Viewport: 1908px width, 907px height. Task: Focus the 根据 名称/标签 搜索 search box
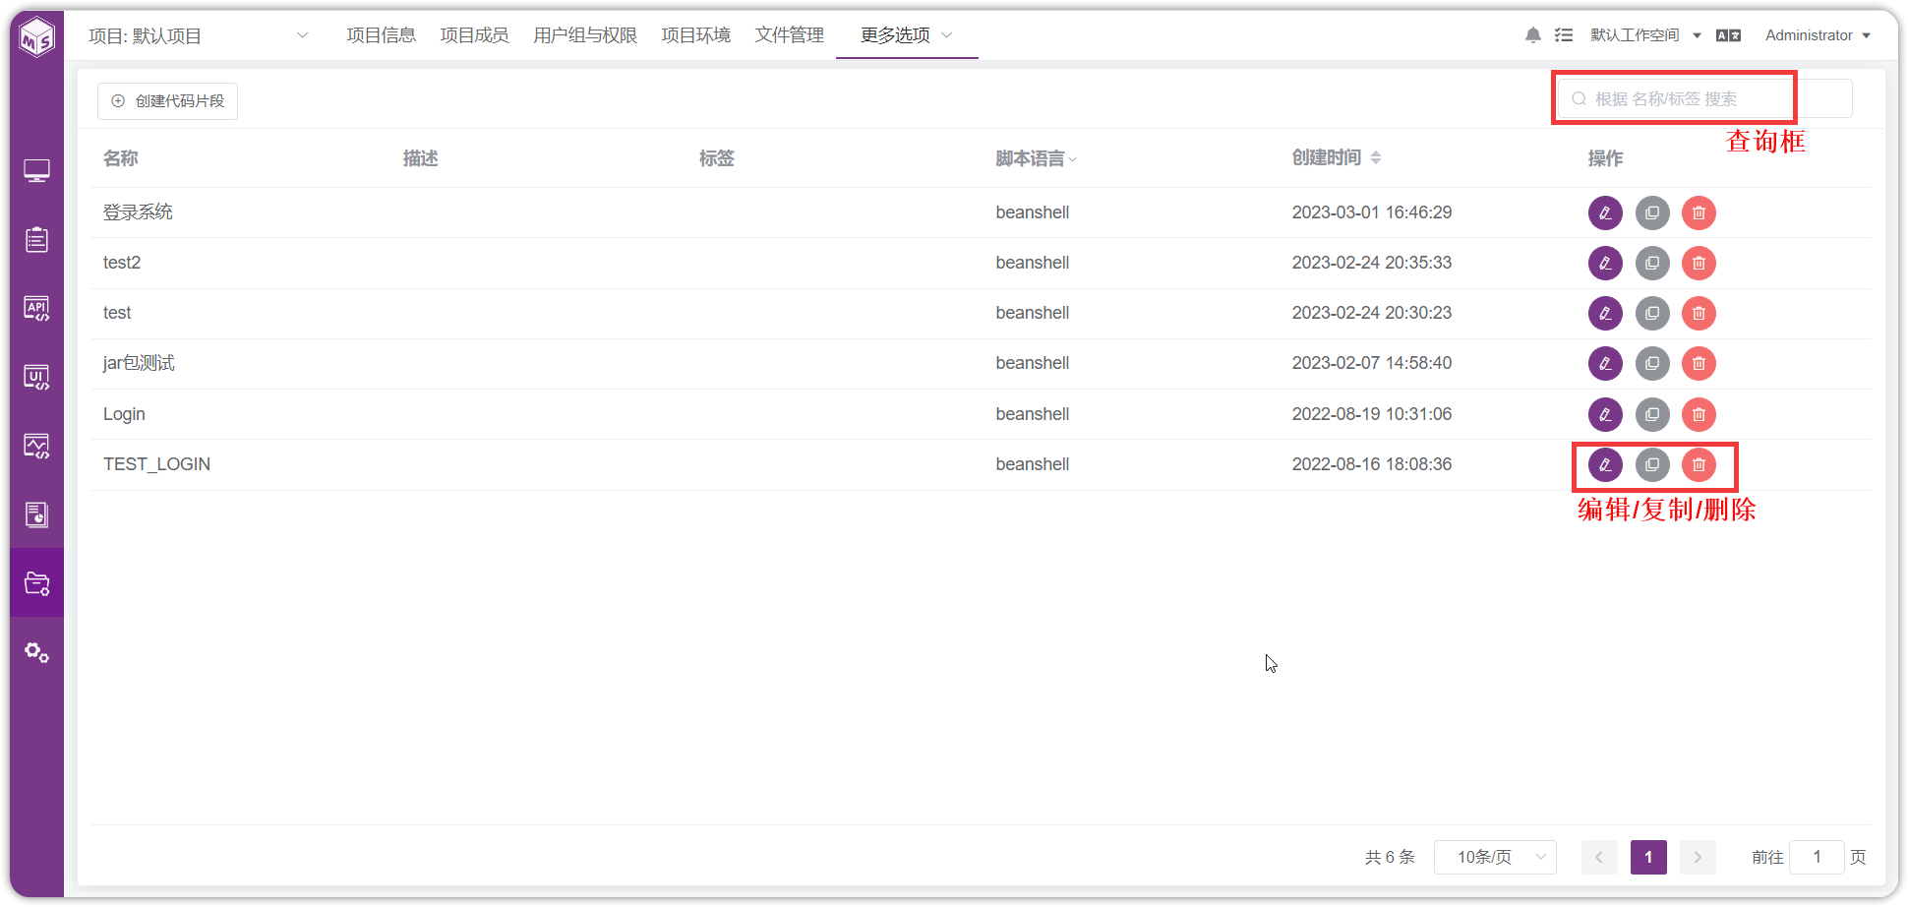(x=1704, y=98)
